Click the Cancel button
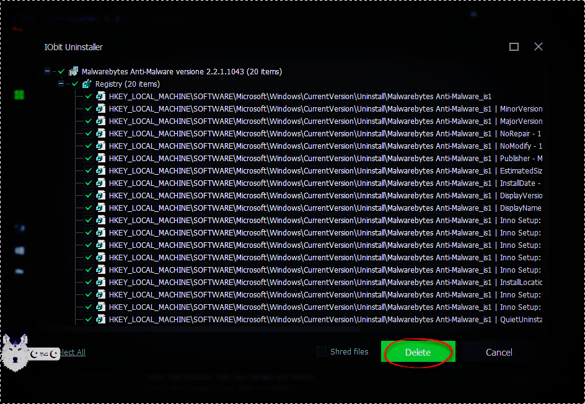585x404 pixels. point(498,352)
